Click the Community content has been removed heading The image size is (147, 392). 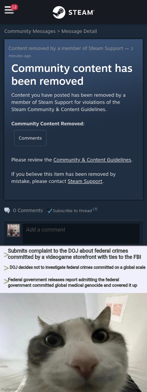(x=72, y=75)
